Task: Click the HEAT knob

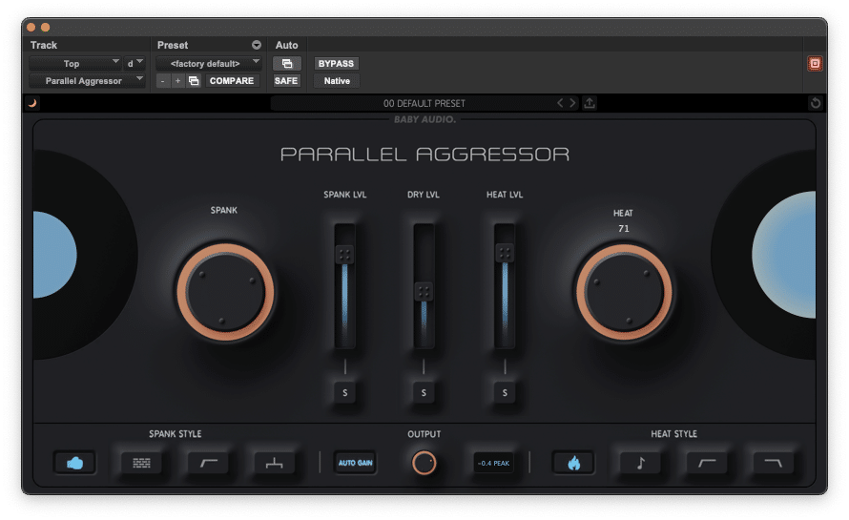Action: (x=624, y=293)
